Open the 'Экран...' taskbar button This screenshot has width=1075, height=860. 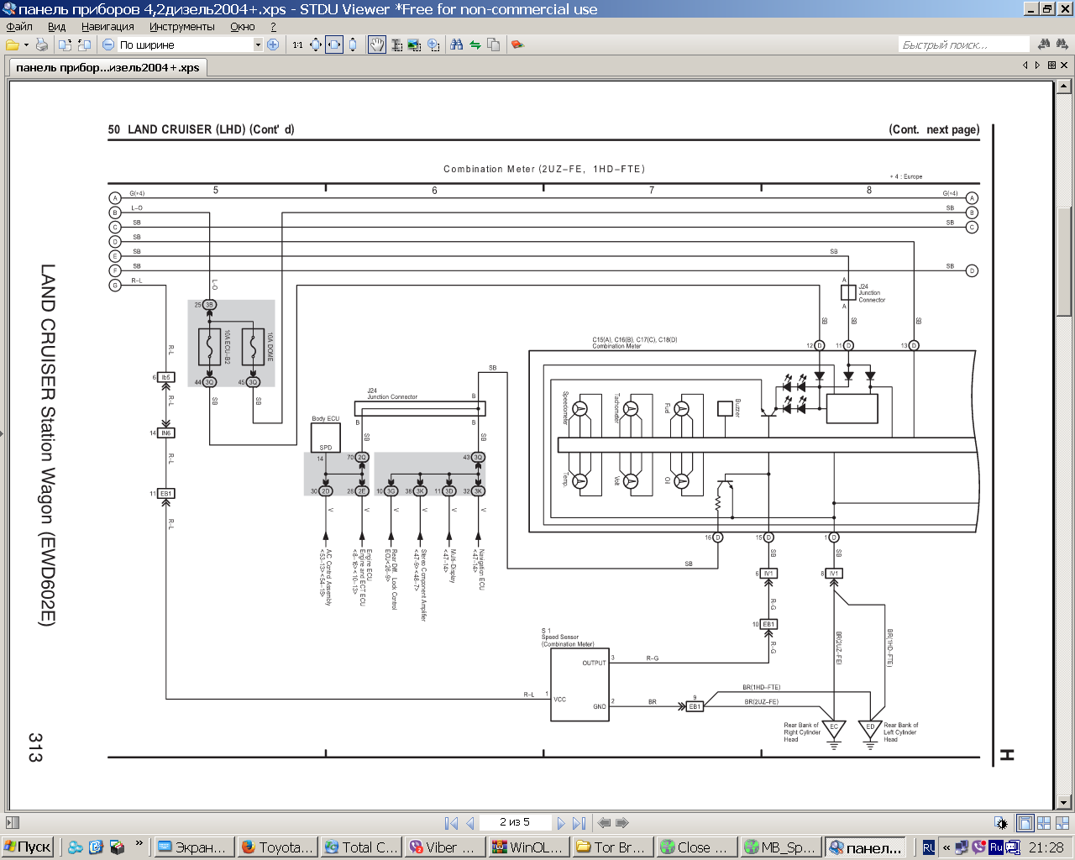[x=193, y=847]
